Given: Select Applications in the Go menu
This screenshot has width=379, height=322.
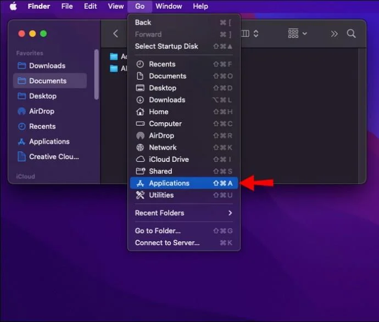Looking at the screenshot, I should point(183,183).
